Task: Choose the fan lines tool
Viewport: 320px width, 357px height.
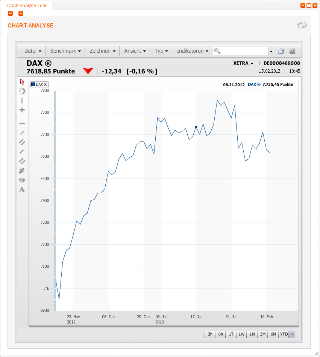Action: point(22,170)
